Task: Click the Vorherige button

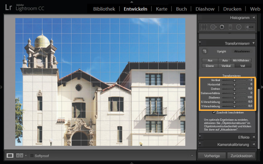Action: pos(212,156)
